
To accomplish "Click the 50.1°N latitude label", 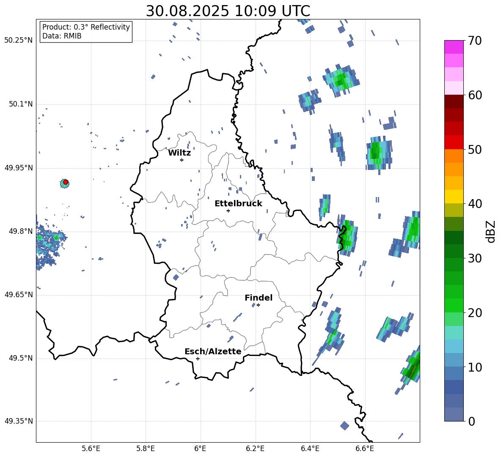I will [21, 104].
